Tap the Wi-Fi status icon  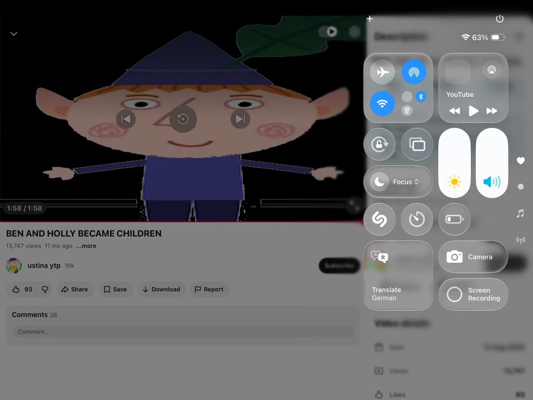(x=465, y=37)
